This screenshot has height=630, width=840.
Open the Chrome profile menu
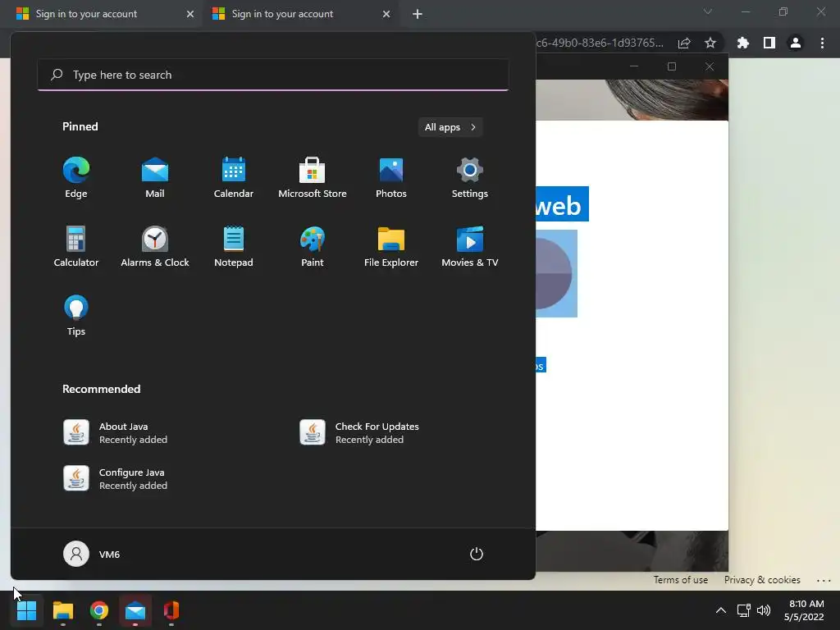tap(796, 43)
